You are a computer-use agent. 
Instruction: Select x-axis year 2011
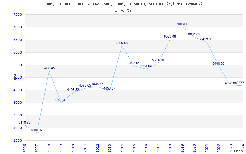tap(85, 148)
